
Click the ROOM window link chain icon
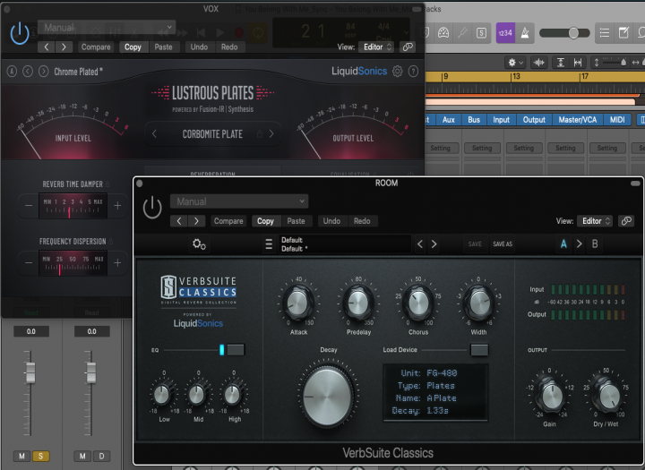(x=626, y=221)
